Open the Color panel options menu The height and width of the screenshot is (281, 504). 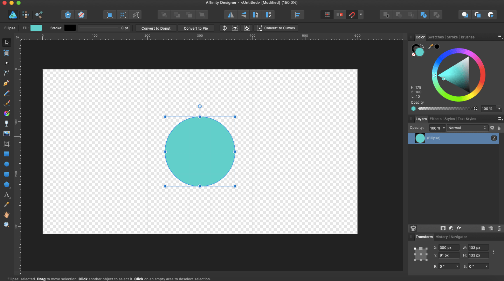click(x=500, y=37)
